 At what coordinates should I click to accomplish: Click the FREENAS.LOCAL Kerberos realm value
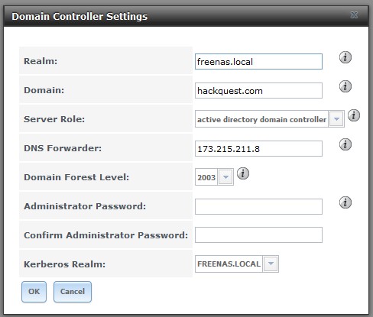[229, 264]
